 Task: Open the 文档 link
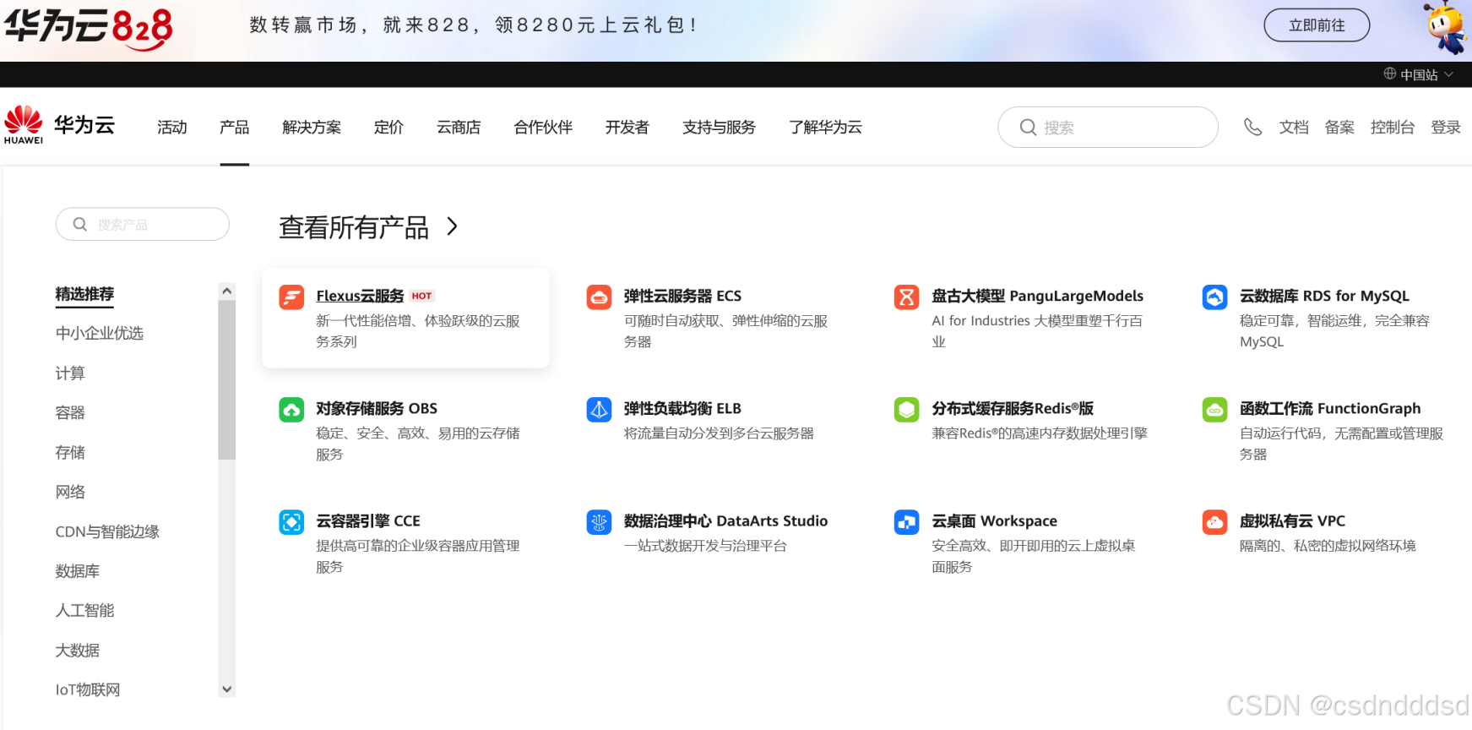pos(1294,128)
